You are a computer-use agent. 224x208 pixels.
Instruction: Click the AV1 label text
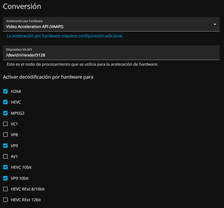click(15, 156)
